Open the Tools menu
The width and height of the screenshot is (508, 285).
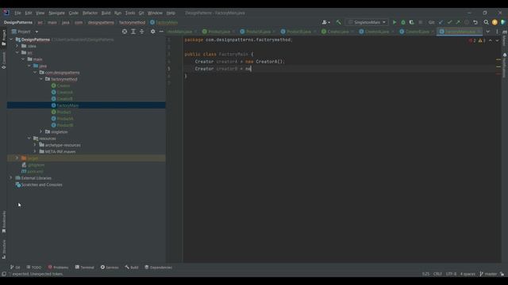(130, 13)
